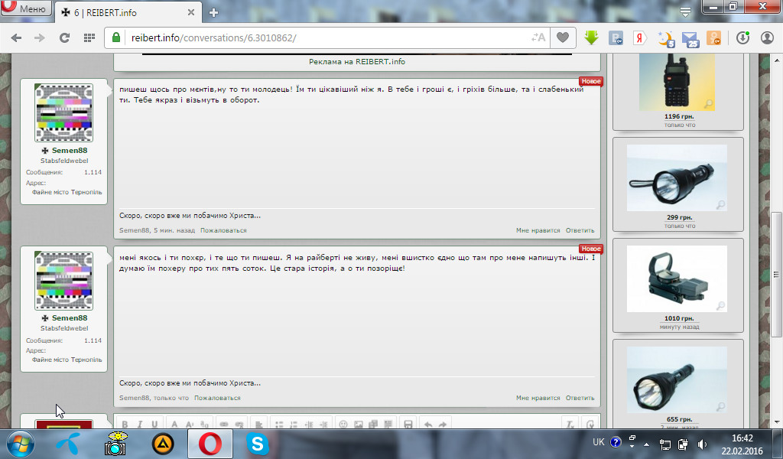Screen dimensions: 783x459
Task: Remove formatting with the Tx icon
Action: pyautogui.click(x=570, y=424)
